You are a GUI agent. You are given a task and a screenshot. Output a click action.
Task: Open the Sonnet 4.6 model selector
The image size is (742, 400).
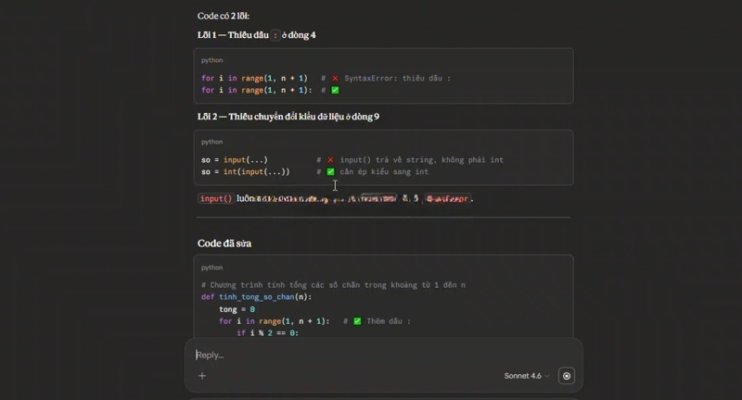click(x=526, y=376)
